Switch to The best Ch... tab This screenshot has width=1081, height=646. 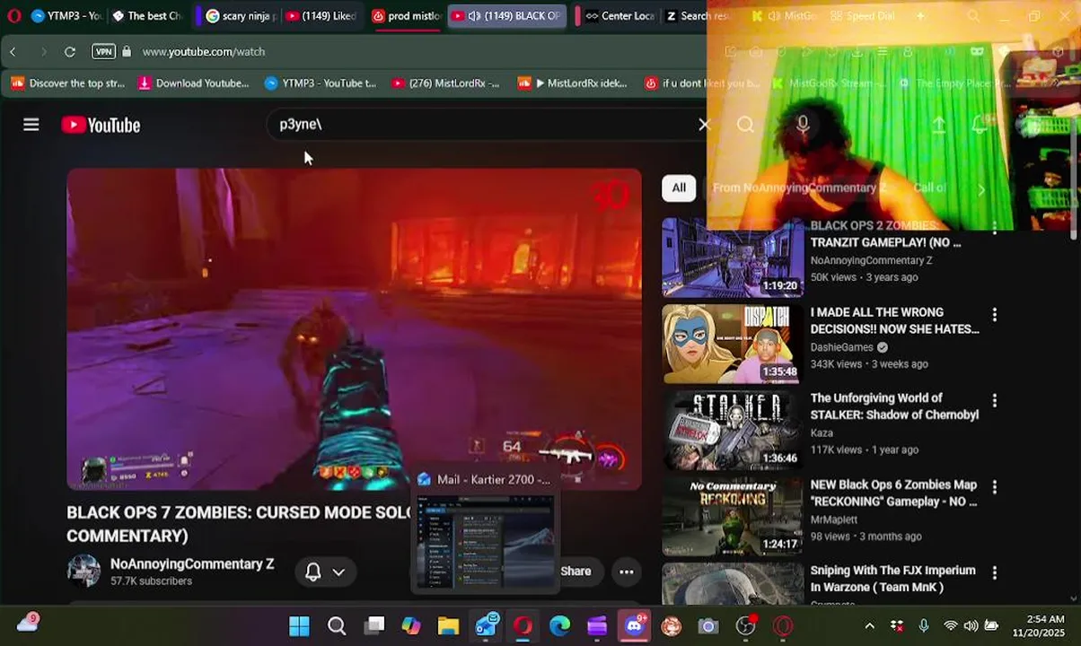(x=147, y=16)
